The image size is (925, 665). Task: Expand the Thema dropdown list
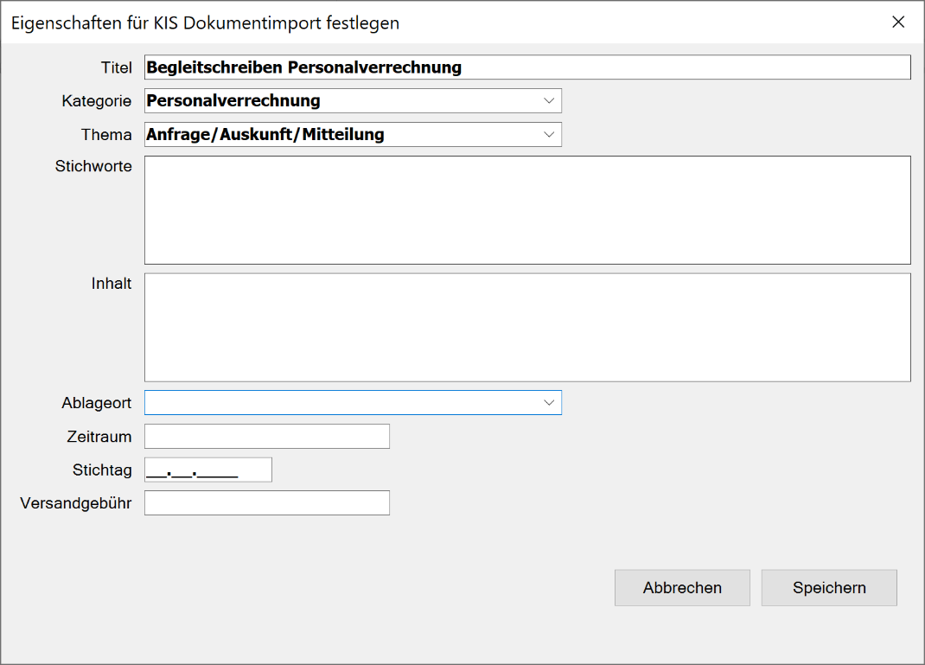pos(353,134)
